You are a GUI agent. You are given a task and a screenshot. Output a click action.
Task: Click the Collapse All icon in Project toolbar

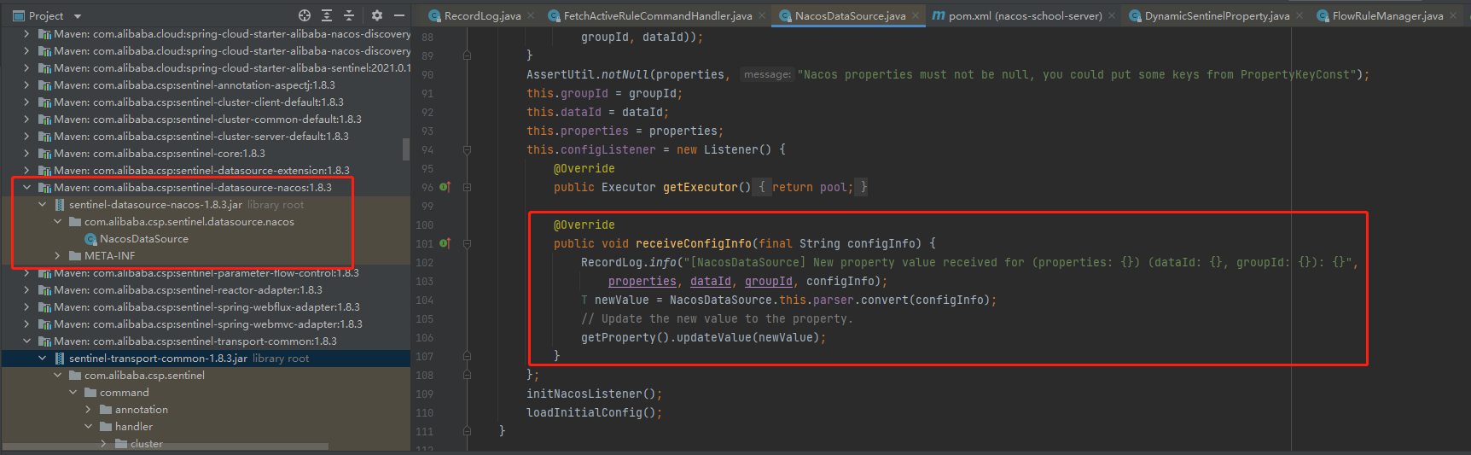click(x=348, y=15)
